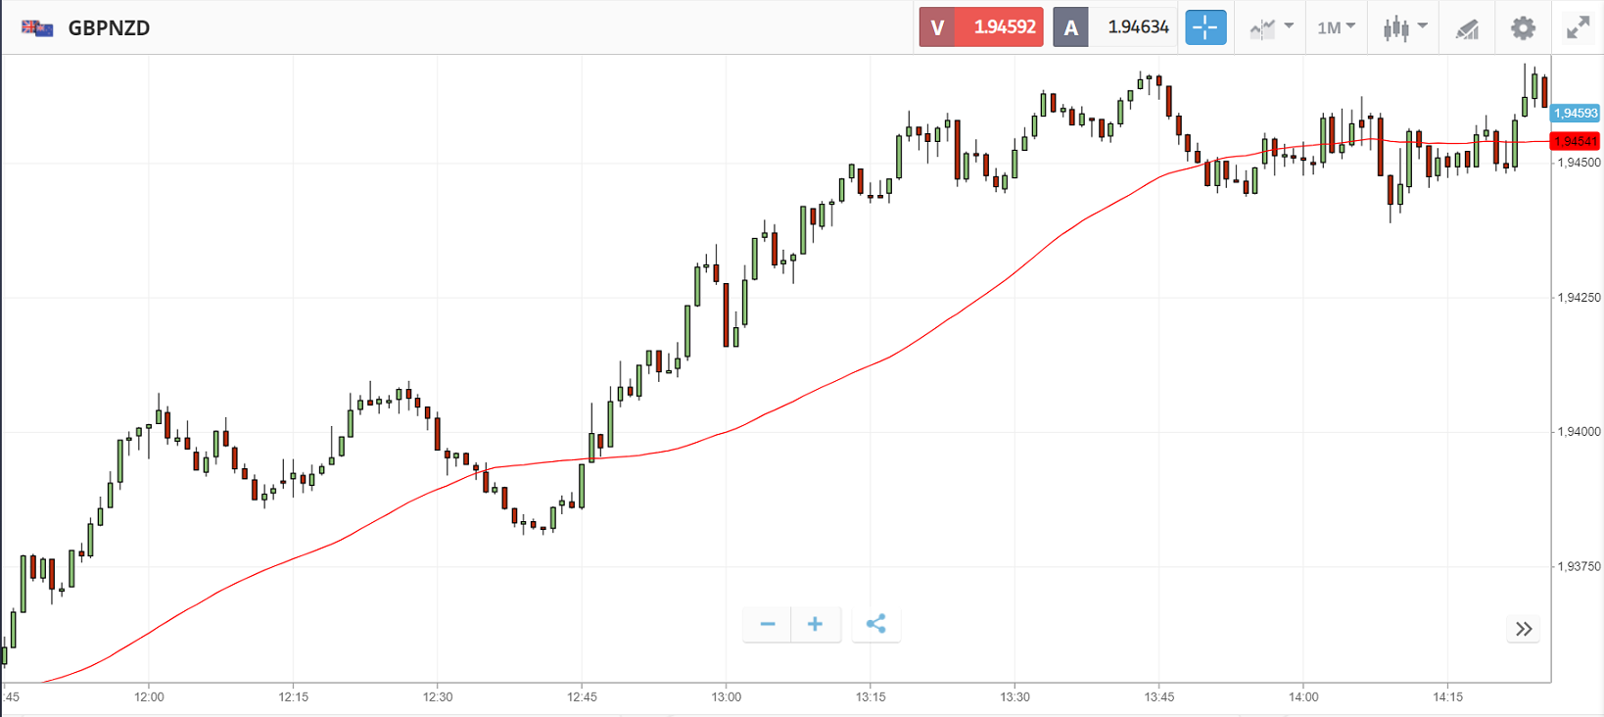Click the 13:00 time axis label
This screenshot has width=1604, height=717.
(x=727, y=697)
